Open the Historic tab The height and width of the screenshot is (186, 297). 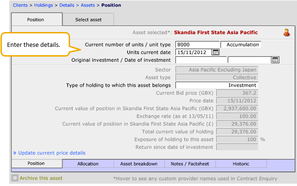click(241, 164)
